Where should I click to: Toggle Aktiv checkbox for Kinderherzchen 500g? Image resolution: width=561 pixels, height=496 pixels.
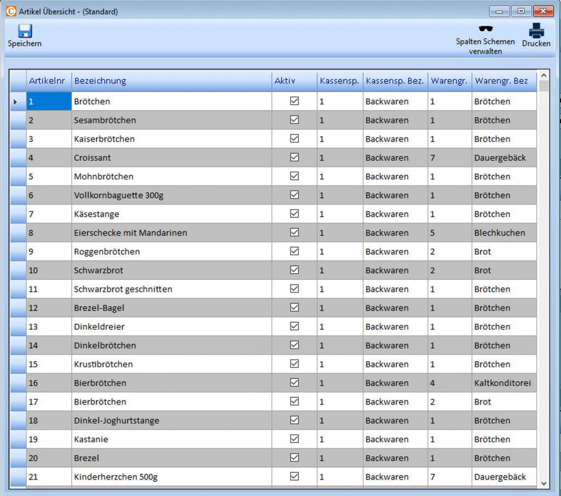tap(295, 477)
